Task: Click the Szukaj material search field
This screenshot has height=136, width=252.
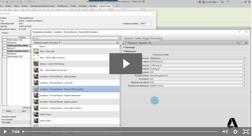Action: pos(75,38)
